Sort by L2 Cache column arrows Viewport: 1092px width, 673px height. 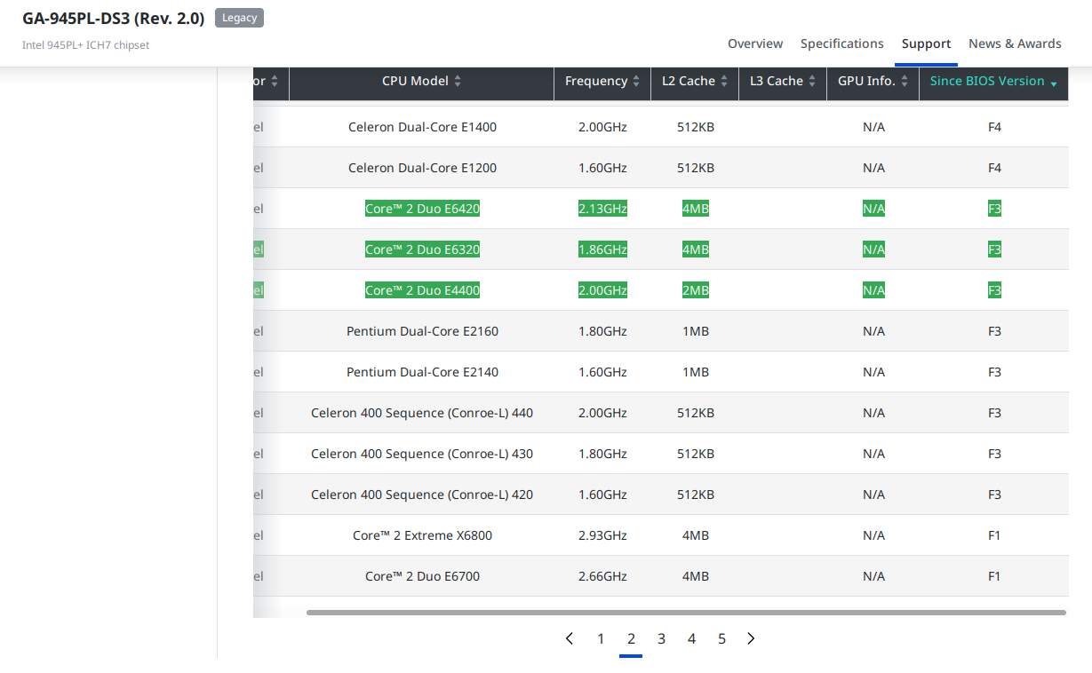click(724, 81)
